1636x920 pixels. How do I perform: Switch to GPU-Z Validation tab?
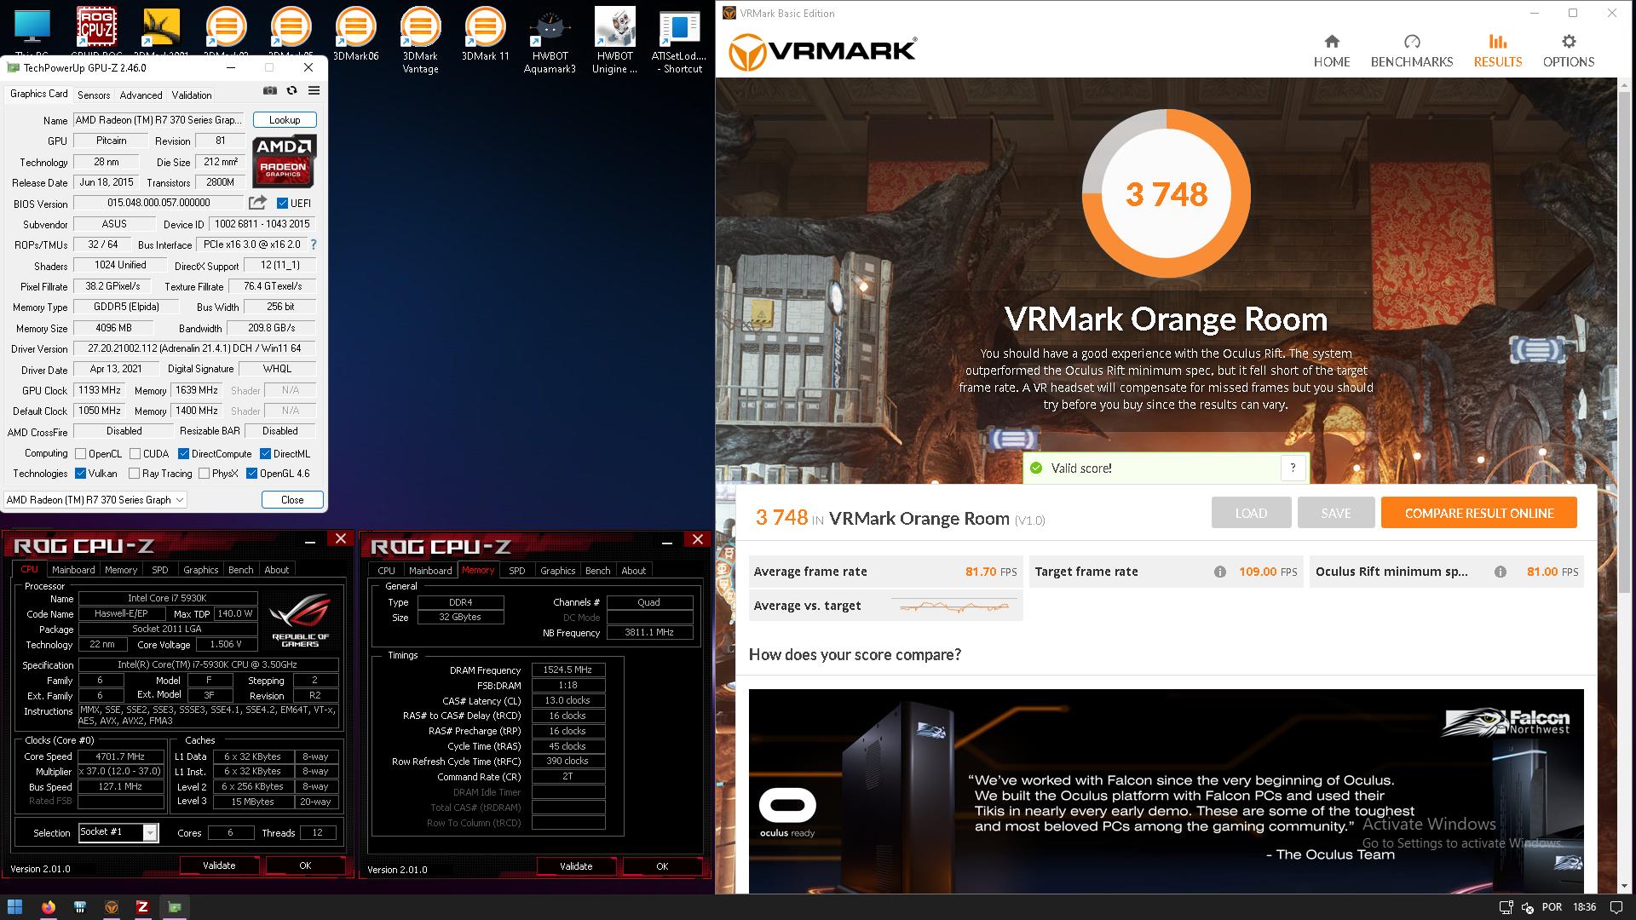point(192,95)
